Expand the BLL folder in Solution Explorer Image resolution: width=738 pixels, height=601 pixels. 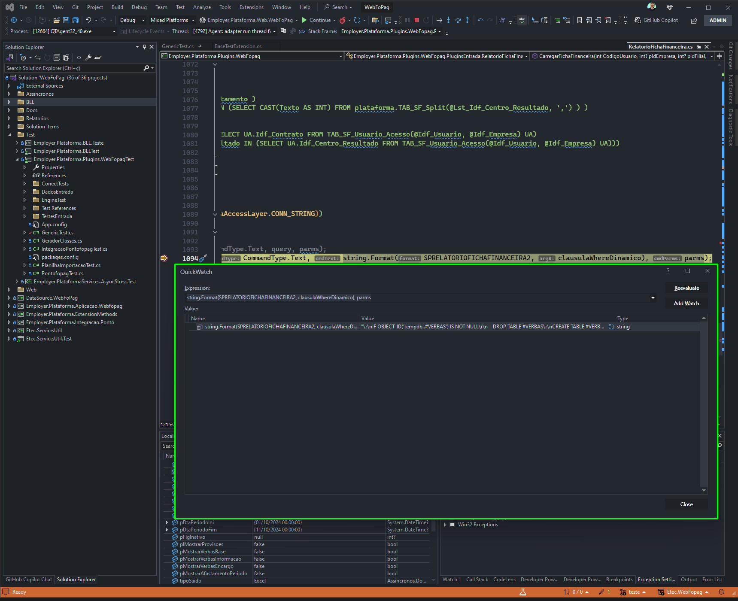(x=9, y=102)
